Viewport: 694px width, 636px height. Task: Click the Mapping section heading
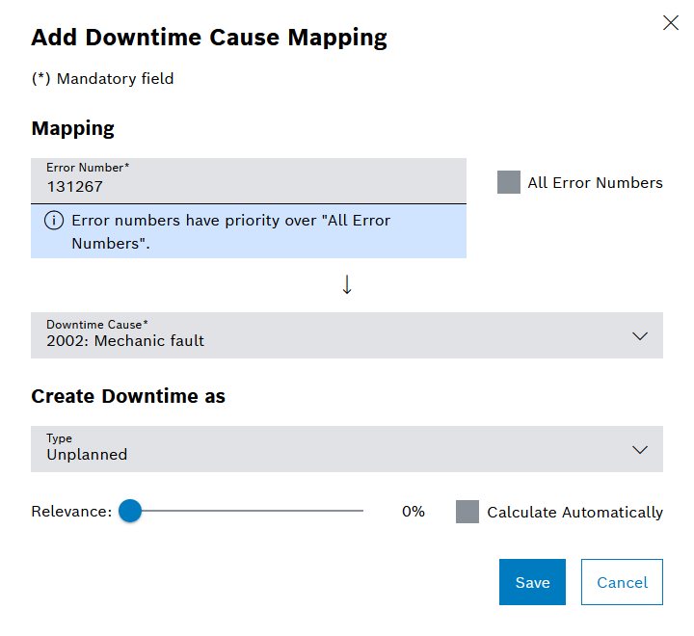point(73,129)
